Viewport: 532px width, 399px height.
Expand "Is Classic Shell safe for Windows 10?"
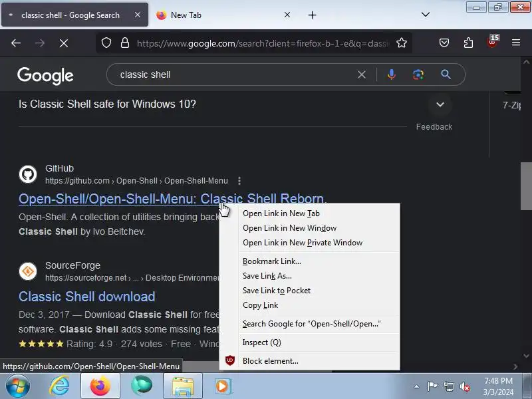(440, 104)
